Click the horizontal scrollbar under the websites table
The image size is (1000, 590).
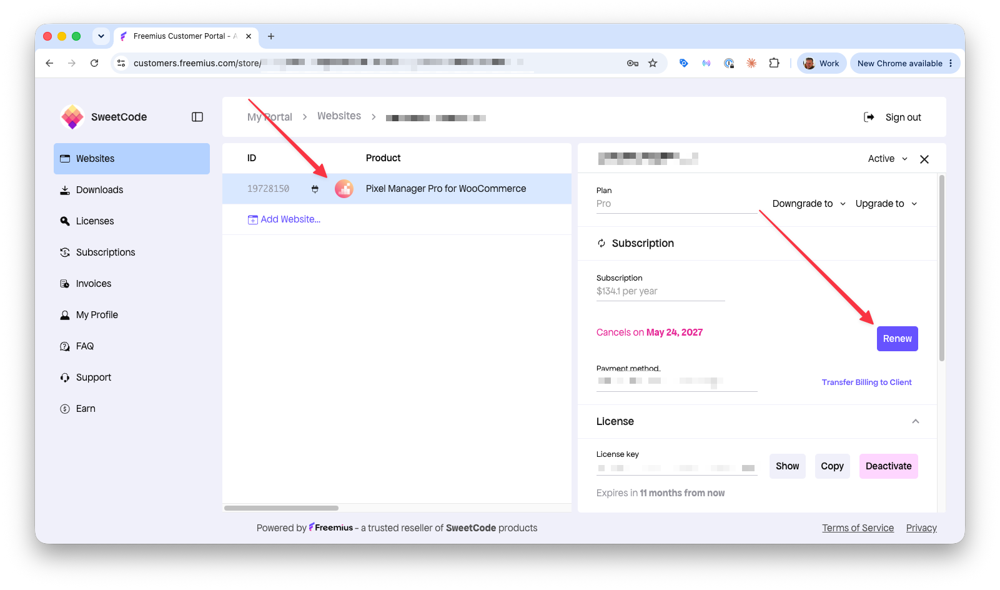point(281,508)
